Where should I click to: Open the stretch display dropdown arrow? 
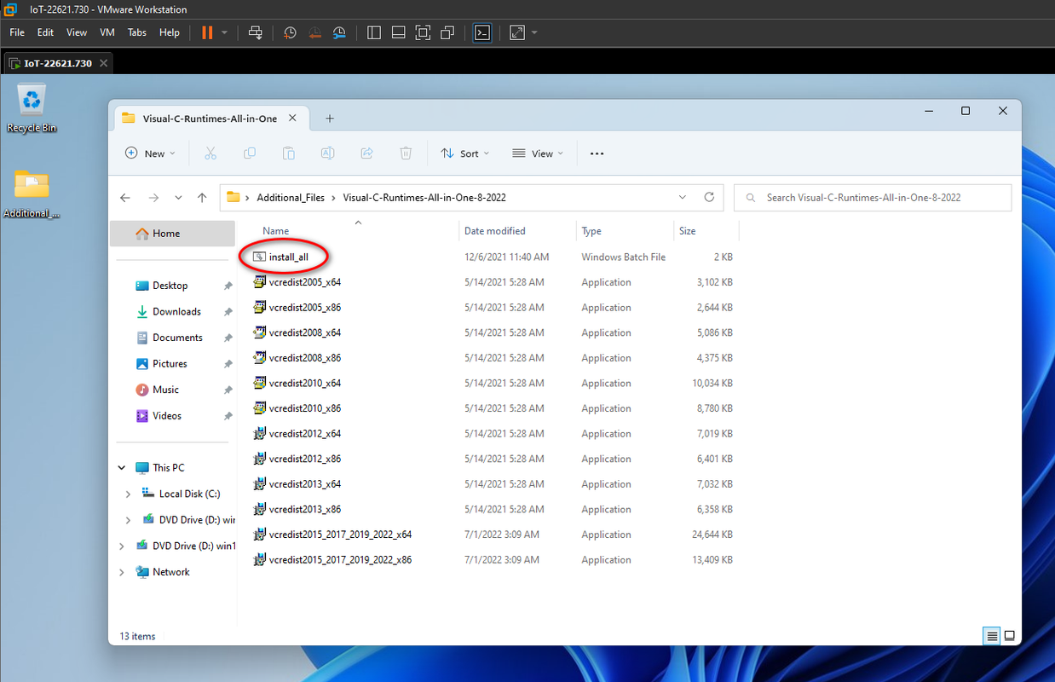534,32
